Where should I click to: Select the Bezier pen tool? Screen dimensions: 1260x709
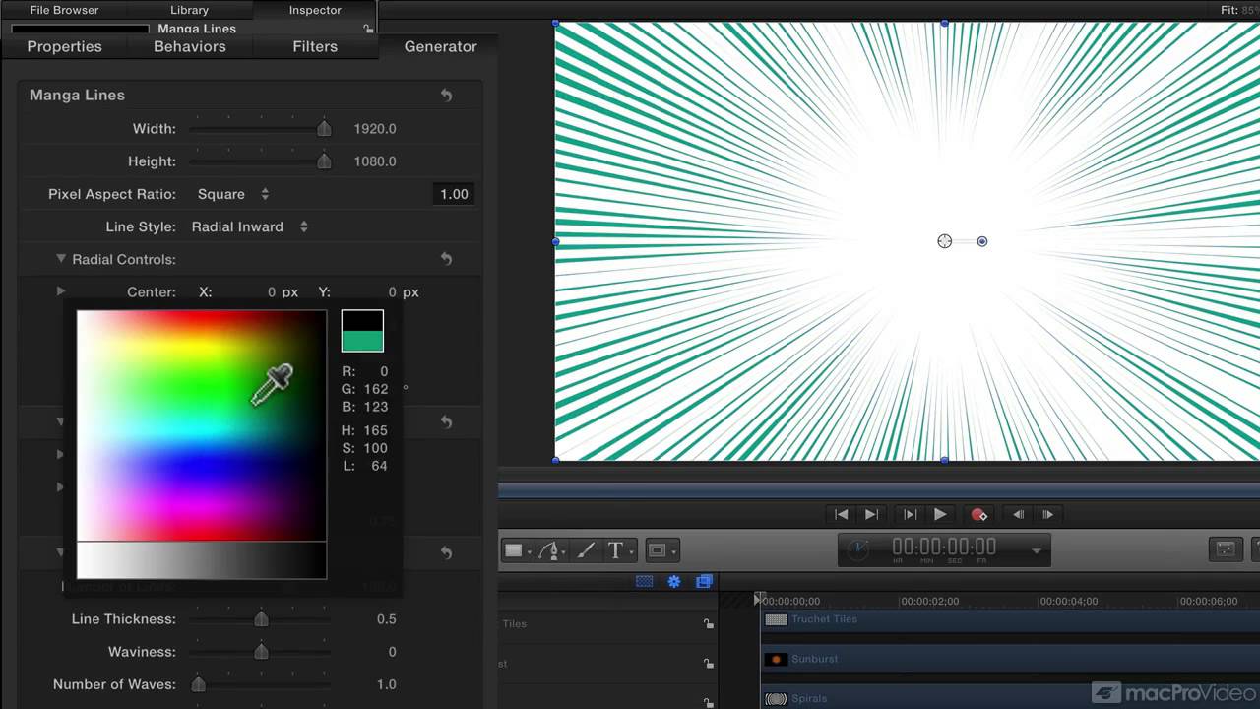coord(549,550)
